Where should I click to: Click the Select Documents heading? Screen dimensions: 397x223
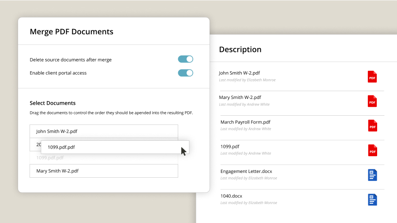pos(52,103)
